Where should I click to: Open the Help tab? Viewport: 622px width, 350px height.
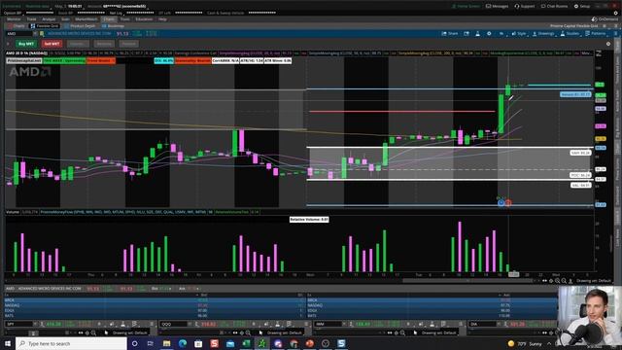pyautogui.click(x=162, y=19)
